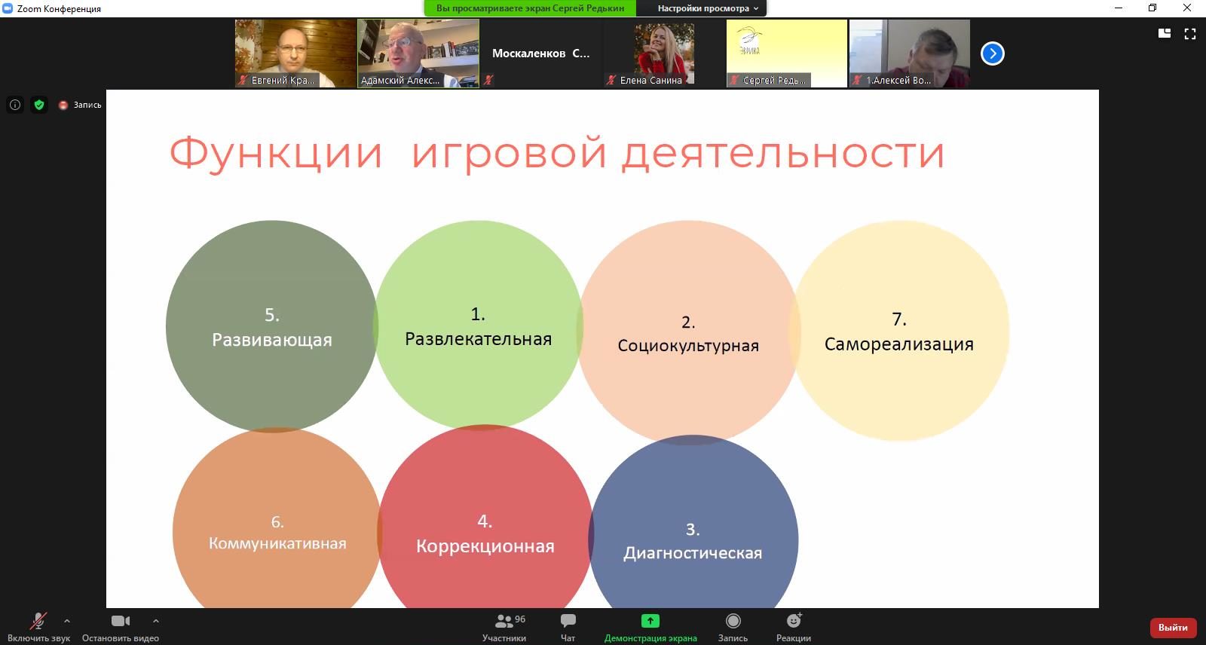This screenshot has height=645, width=1206.
Task: Open the Reactions smiley menu
Action: coord(793,622)
